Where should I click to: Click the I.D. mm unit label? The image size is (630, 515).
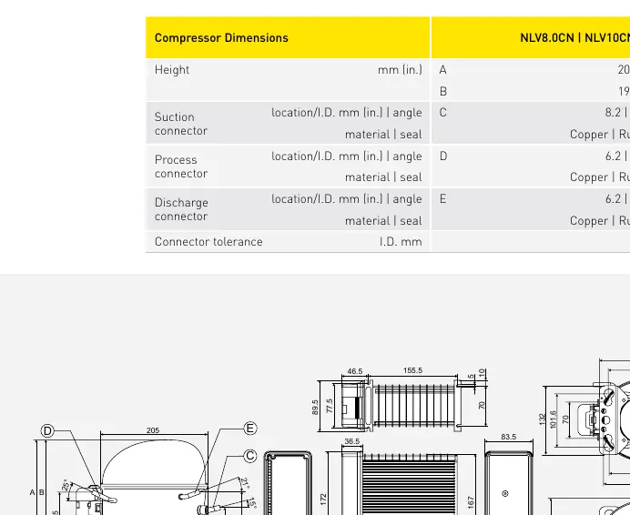point(401,242)
